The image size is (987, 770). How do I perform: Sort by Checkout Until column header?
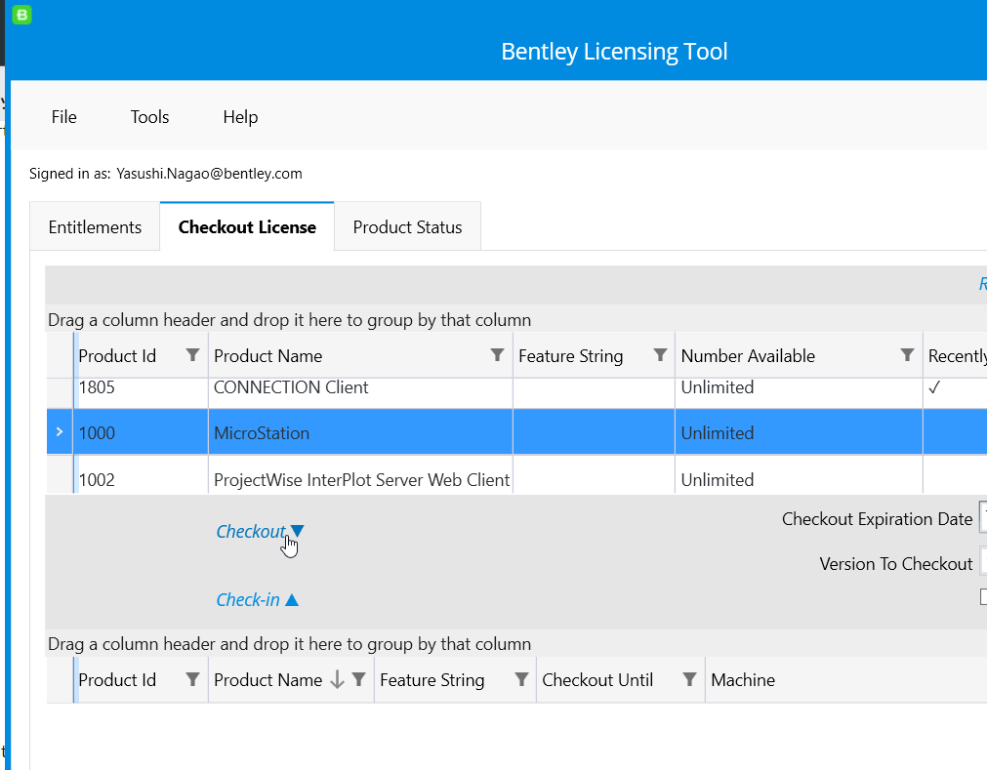pos(597,680)
